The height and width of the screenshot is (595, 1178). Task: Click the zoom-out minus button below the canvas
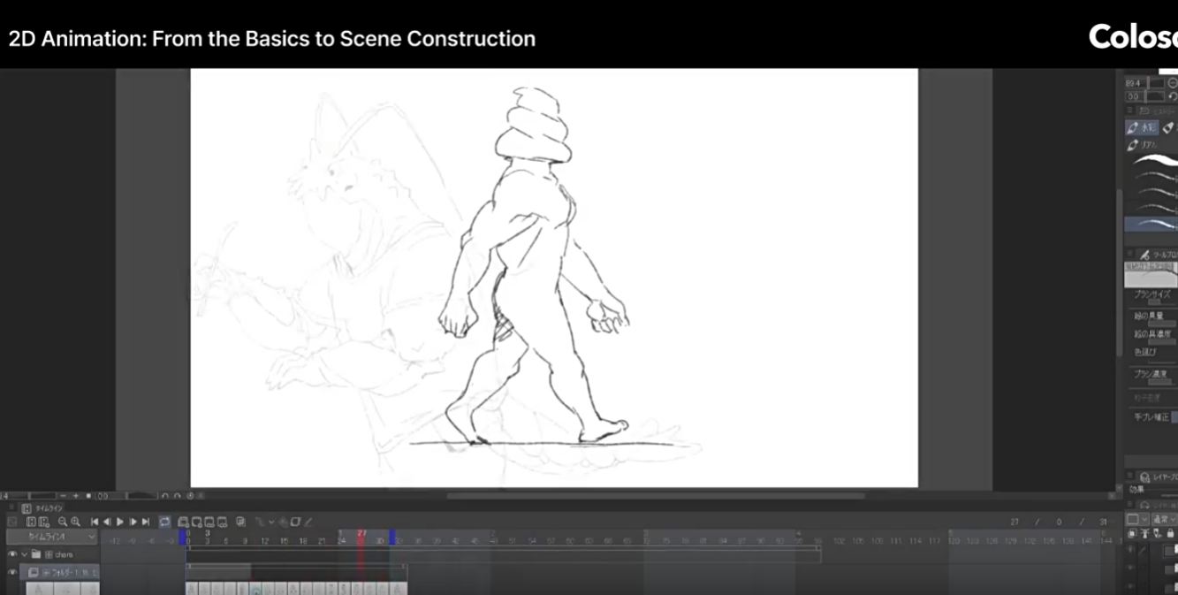[x=65, y=496]
